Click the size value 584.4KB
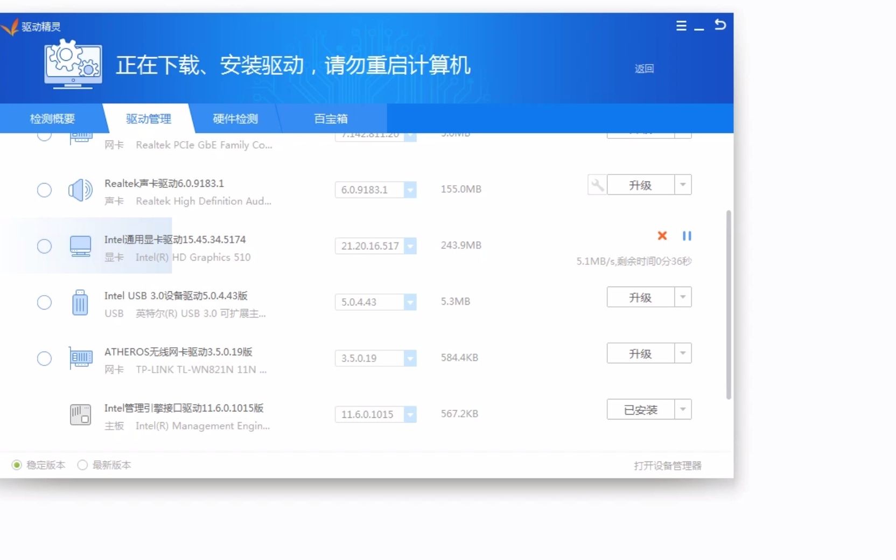The image size is (896, 560). (459, 358)
